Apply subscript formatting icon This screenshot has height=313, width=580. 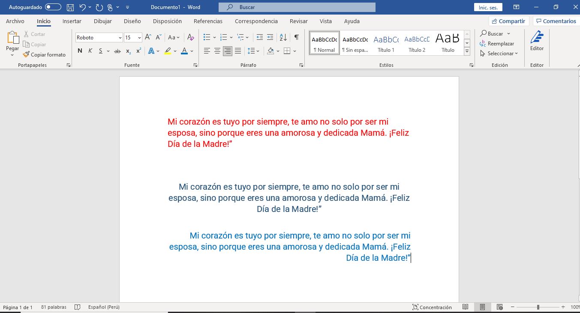click(129, 51)
